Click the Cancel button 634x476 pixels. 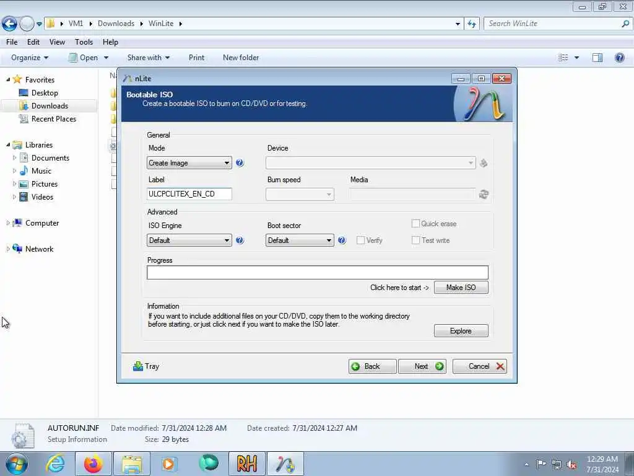tap(480, 366)
